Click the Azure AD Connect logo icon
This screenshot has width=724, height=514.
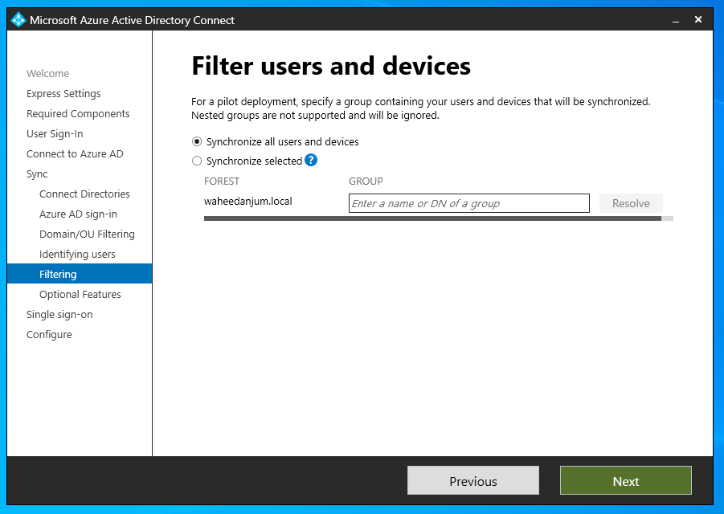click(18, 20)
